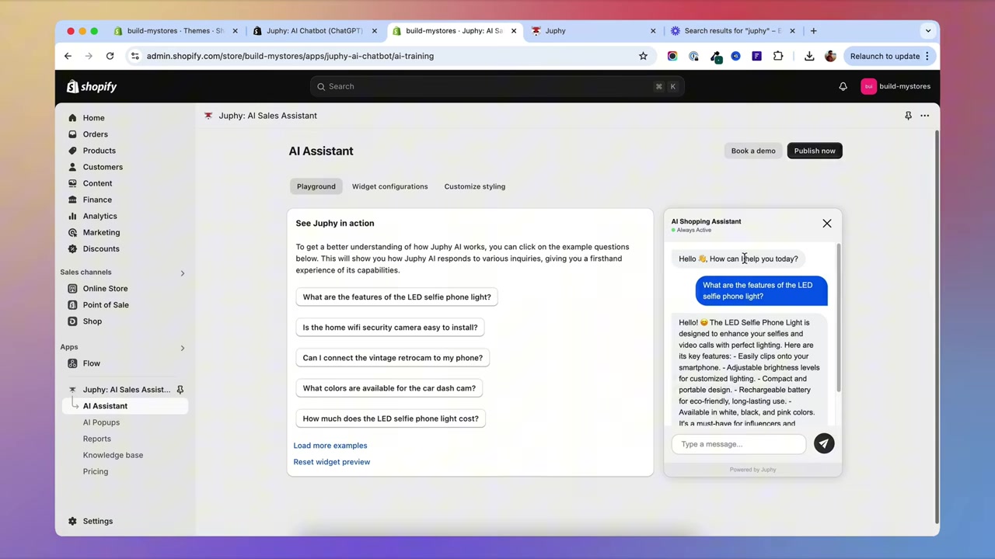Click the Publish now button
Screen dimensions: 995x559
coord(815,151)
